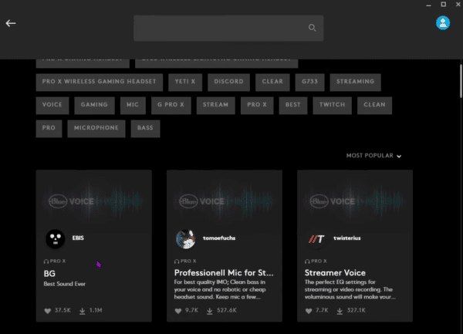Click inside the preset search field

tap(228, 28)
